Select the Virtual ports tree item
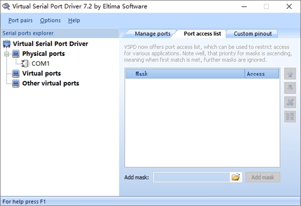 42,73
